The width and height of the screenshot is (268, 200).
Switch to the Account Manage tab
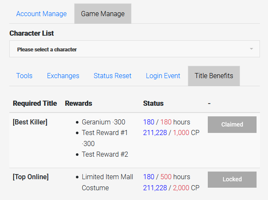pyautogui.click(x=42, y=14)
